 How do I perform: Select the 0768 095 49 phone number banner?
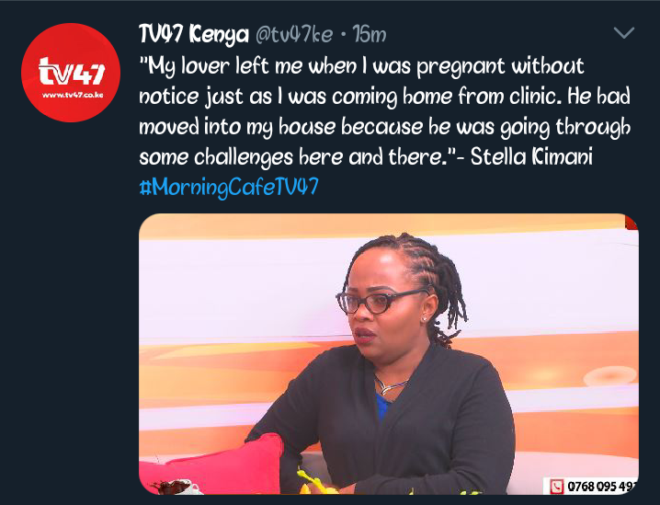click(x=590, y=486)
